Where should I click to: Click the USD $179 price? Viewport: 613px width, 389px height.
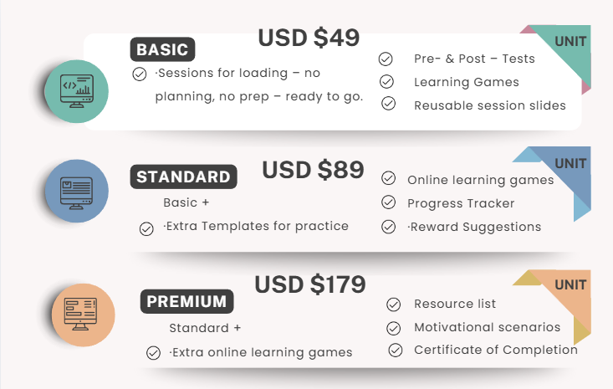pos(310,284)
